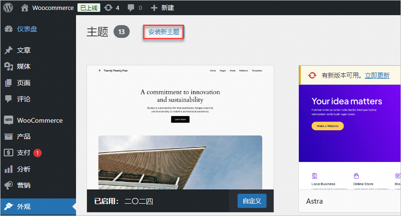
Task: Open the 营销 marketing menu
Action: (23, 185)
